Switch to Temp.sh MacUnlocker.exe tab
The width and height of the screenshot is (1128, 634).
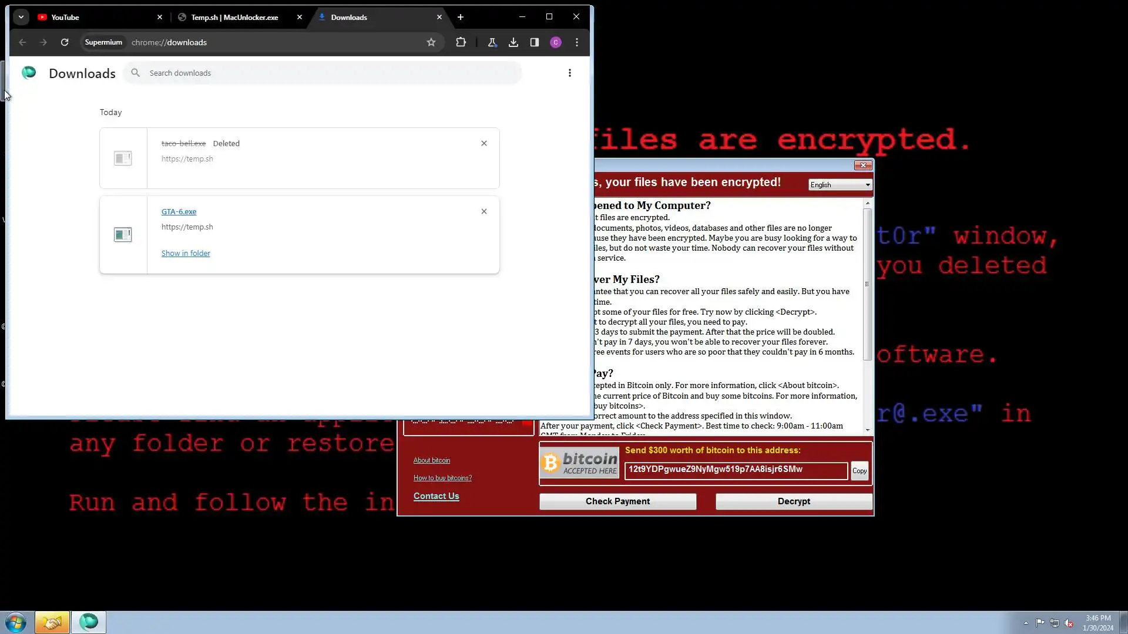235,17
